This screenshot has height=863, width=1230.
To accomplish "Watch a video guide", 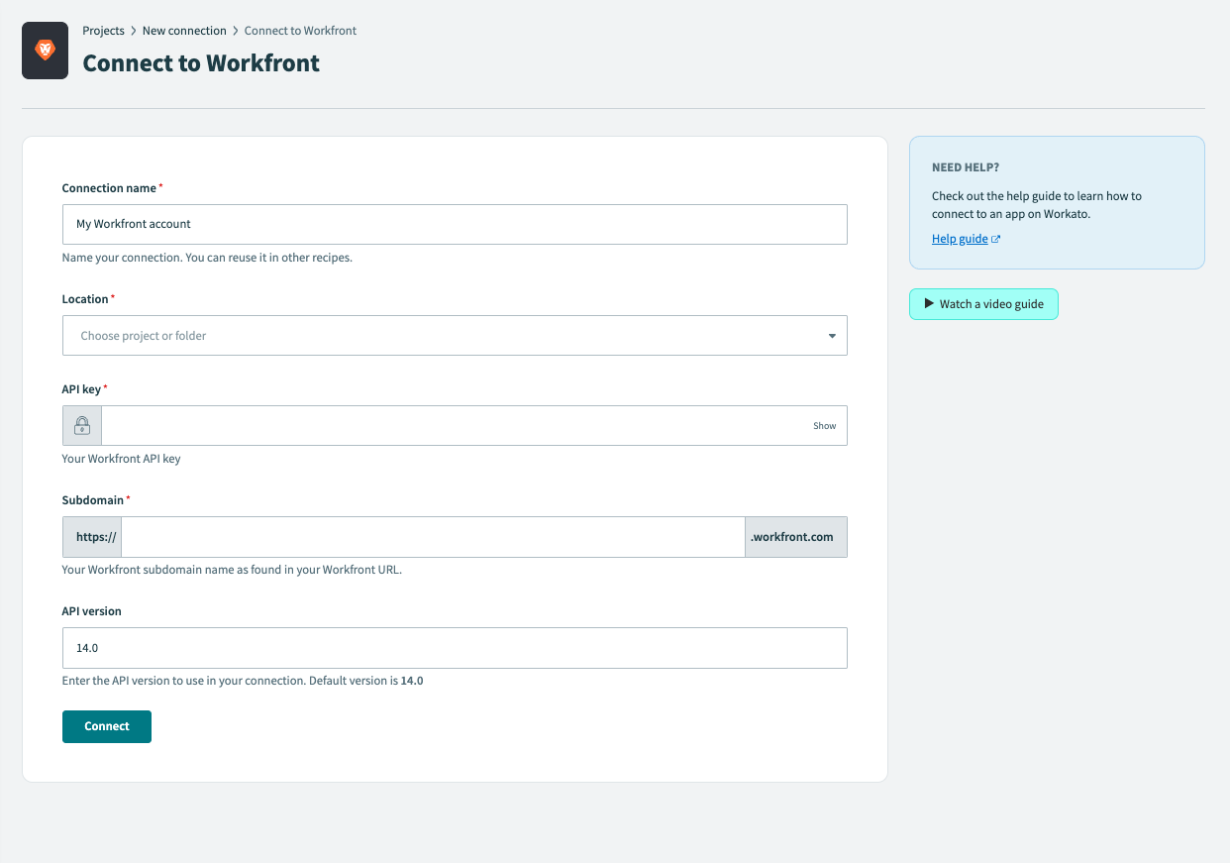I will click(x=983, y=304).
